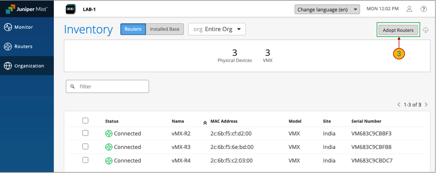
Task: Click the LAB-1 robot avatar icon
Action: 70,9
